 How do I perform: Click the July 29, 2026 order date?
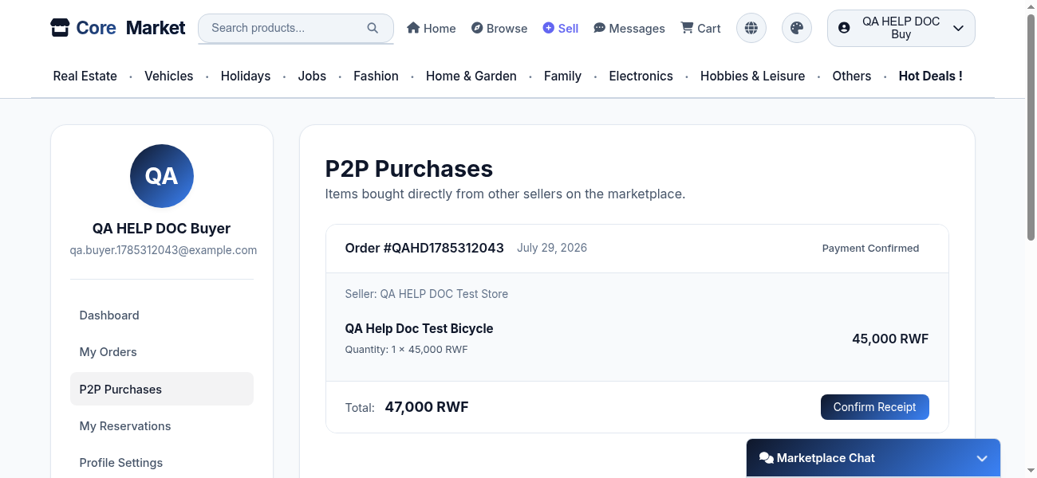click(552, 248)
